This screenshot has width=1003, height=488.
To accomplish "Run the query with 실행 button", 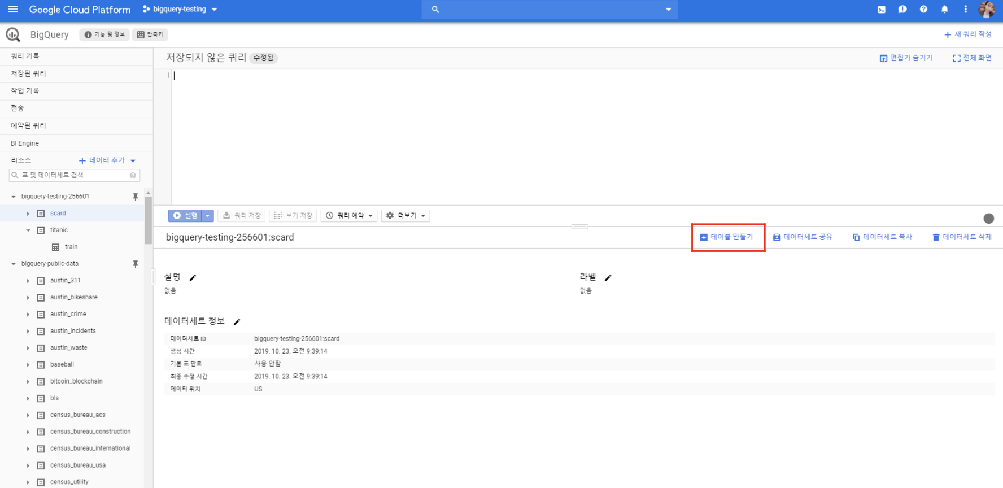I will (185, 215).
